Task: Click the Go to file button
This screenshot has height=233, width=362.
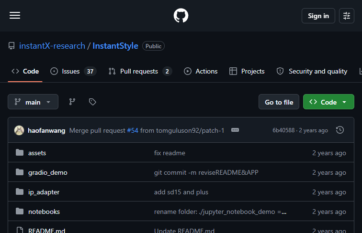Action: click(279, 102)
